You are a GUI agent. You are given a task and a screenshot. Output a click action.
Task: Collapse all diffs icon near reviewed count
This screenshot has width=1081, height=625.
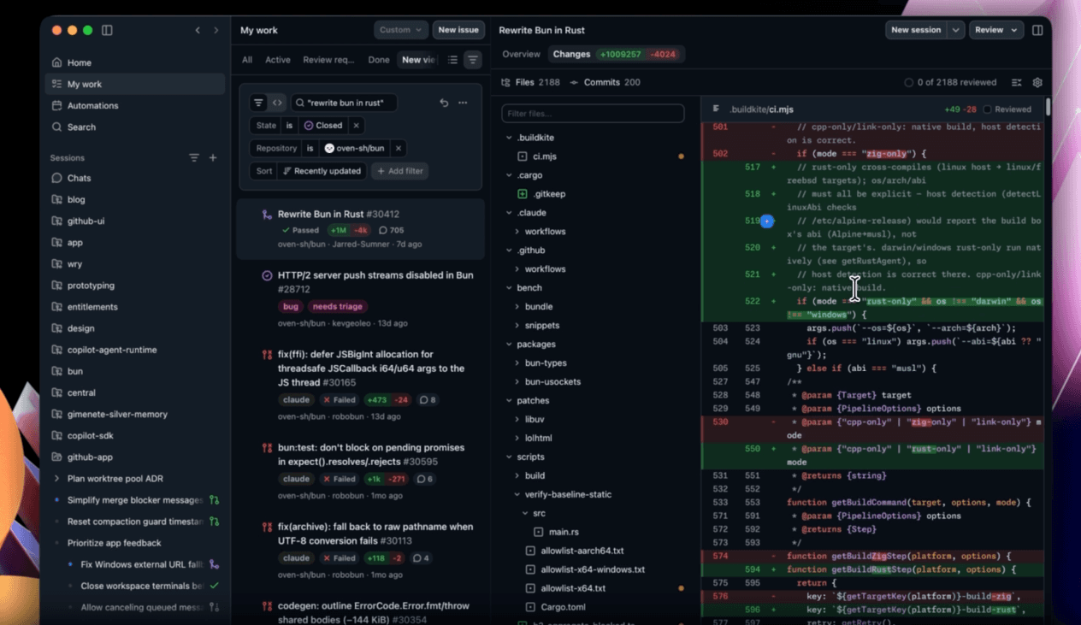1017,83
